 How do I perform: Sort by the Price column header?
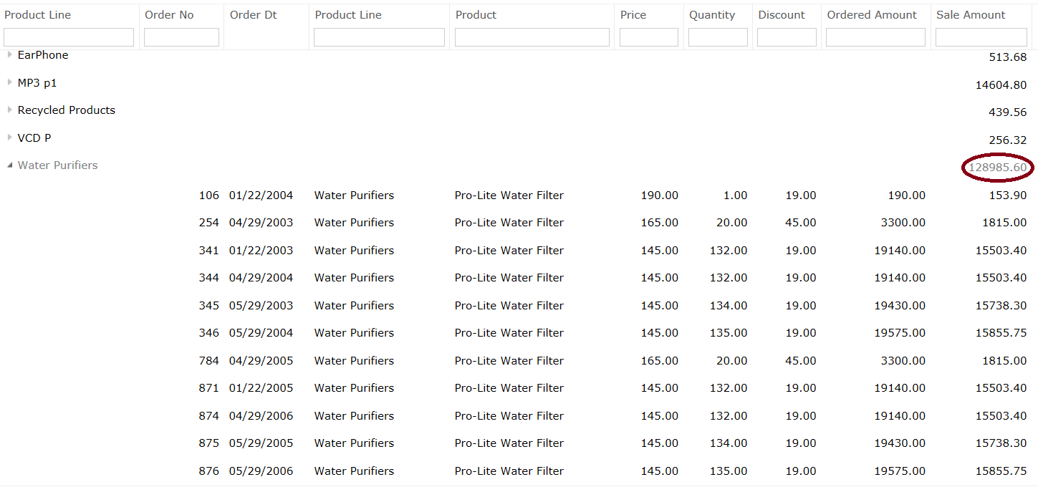coord(633,15)
